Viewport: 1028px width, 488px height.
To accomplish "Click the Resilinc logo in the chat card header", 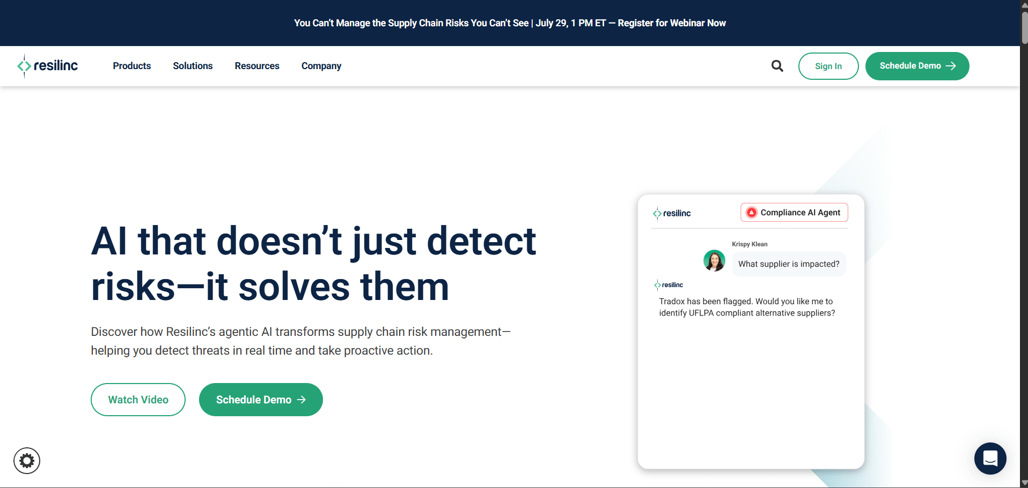I will pos(672,213).
